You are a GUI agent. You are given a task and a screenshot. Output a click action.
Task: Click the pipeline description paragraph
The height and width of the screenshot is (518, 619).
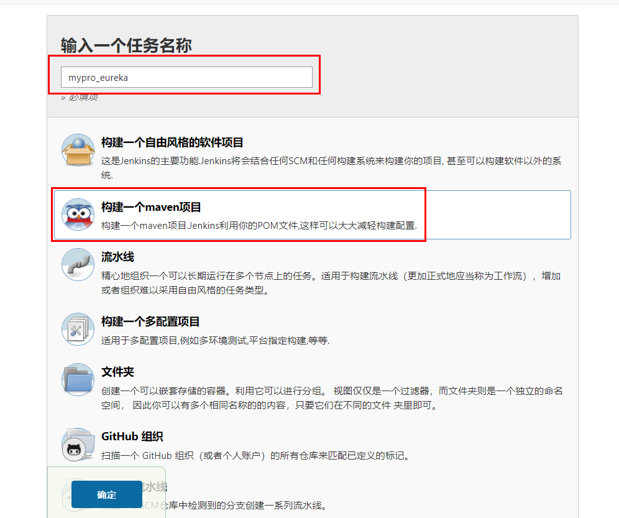tap(331, 283)
